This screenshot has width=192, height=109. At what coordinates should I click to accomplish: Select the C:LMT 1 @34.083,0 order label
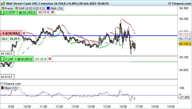coord(19,59)
